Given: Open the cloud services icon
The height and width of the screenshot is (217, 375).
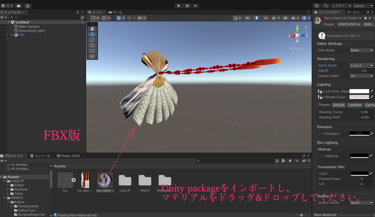Looking at the screenshot, I should [18, 6].
